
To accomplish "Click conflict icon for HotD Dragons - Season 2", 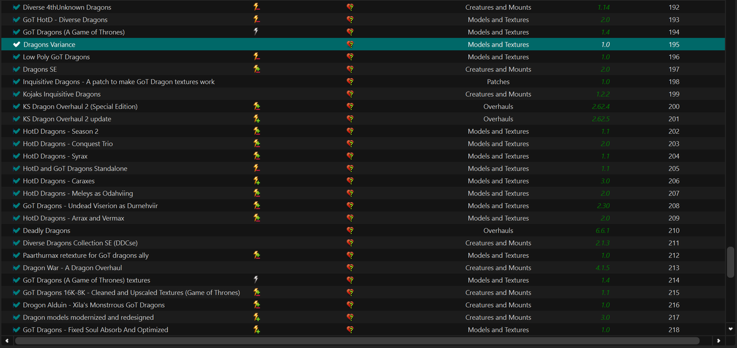I will point(256,131).
